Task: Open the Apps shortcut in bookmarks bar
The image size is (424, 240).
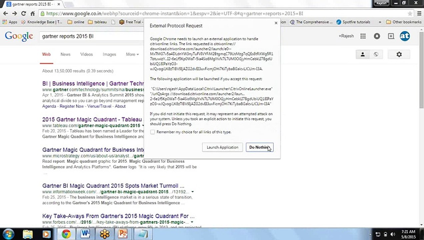Action: [10, 22]
